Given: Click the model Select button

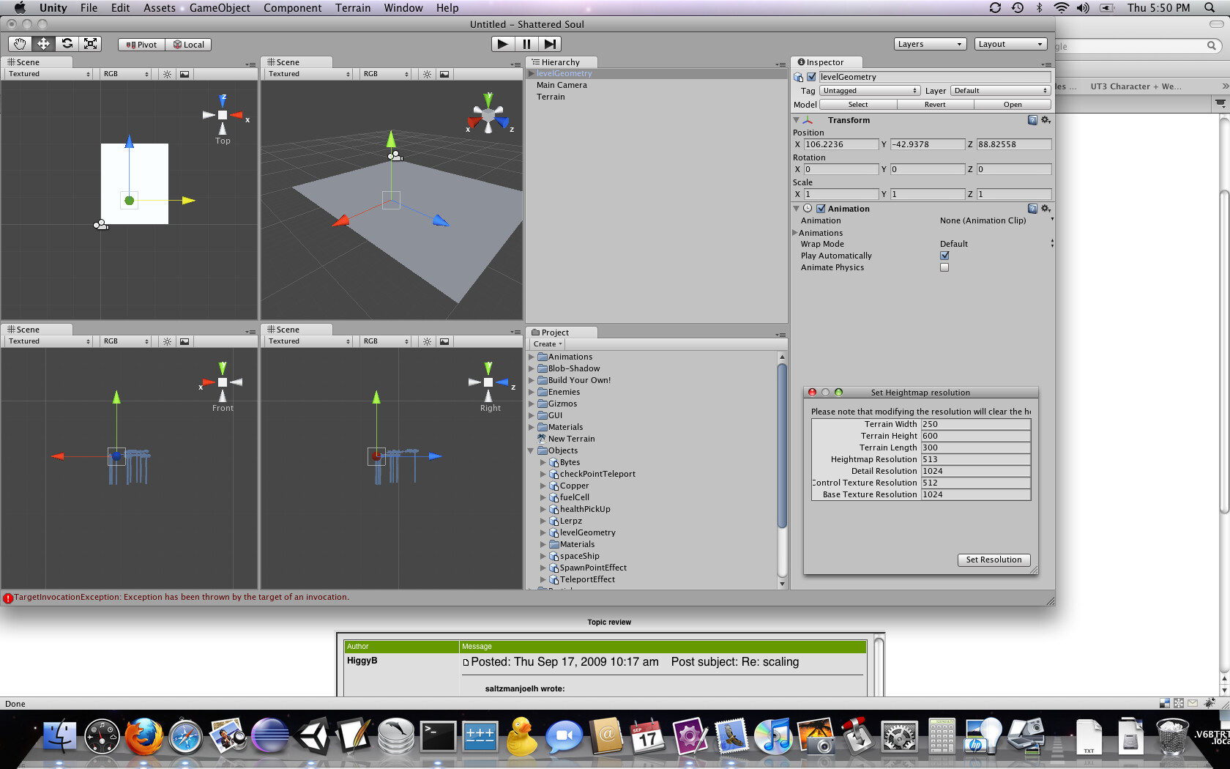Looking at the screenshot, I should click(x=858, y=105).
